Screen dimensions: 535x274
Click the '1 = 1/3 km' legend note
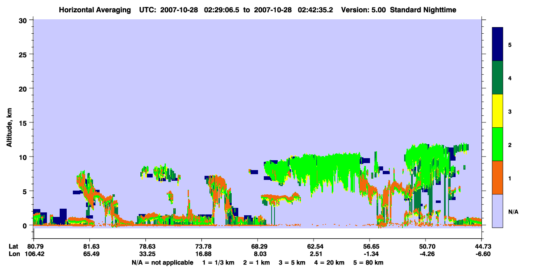coord(219,262)
